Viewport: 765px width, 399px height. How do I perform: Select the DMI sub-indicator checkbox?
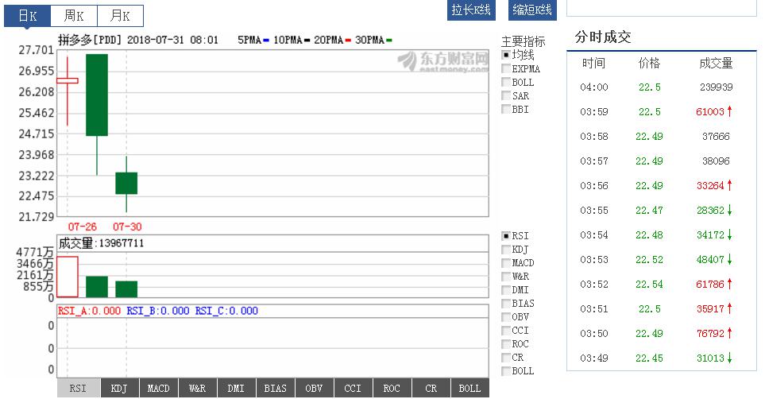506,289
